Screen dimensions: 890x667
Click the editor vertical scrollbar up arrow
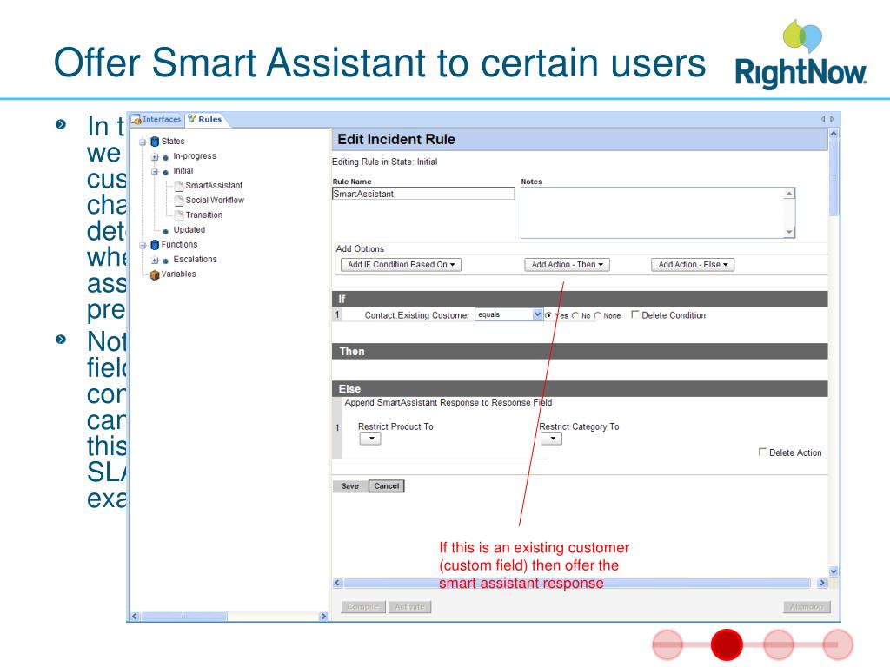834,135
